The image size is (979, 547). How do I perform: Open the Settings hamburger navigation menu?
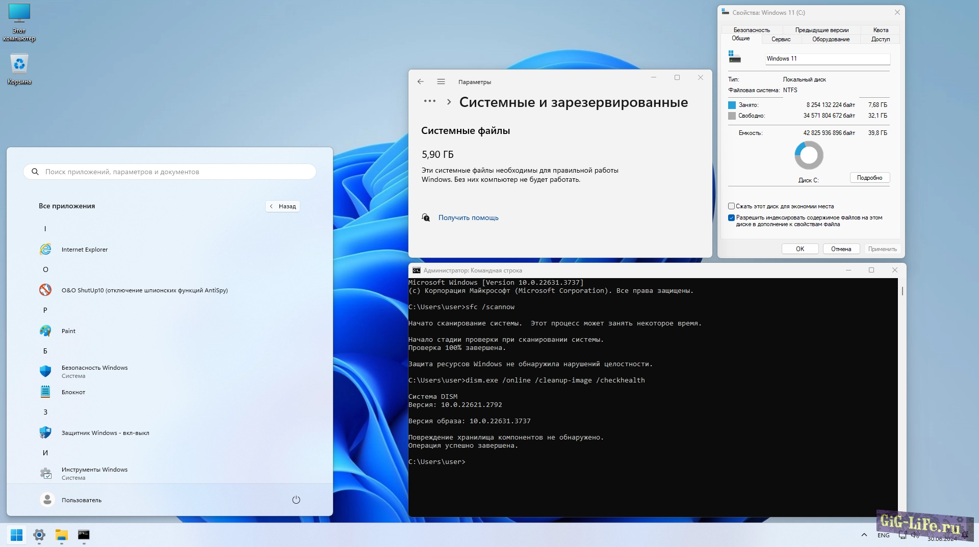tap(441, 82)
